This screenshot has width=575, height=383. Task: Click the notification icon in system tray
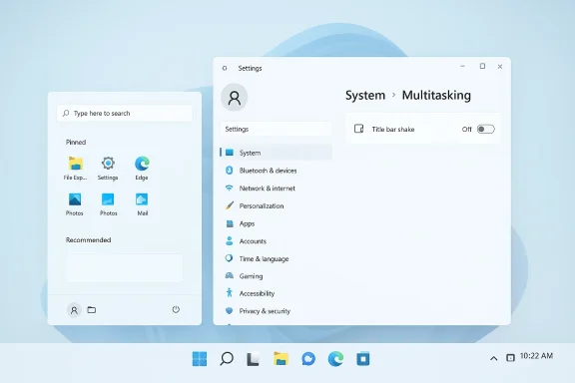point(510,358)
